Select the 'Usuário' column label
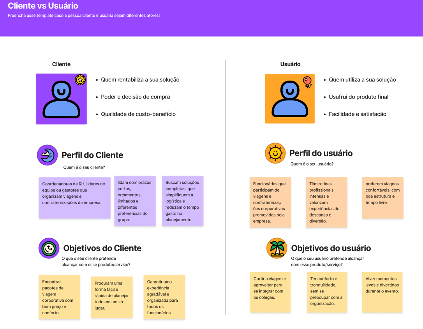 point(290,64)
